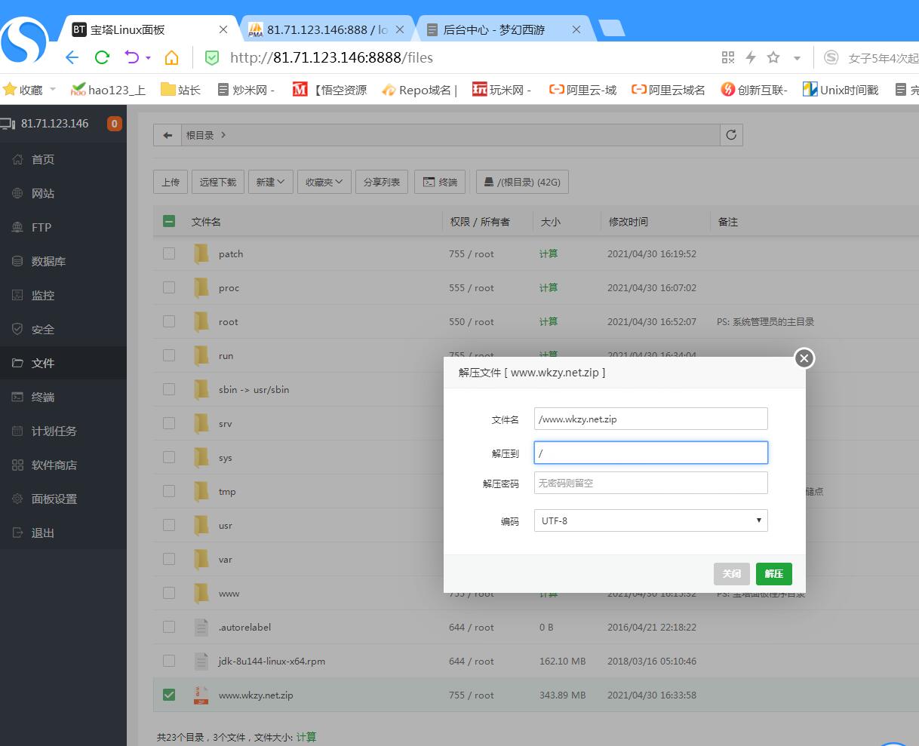
Task: Expand the 收藏夹 dropdown
Action: pyautogui.click(x=324, y=182)
